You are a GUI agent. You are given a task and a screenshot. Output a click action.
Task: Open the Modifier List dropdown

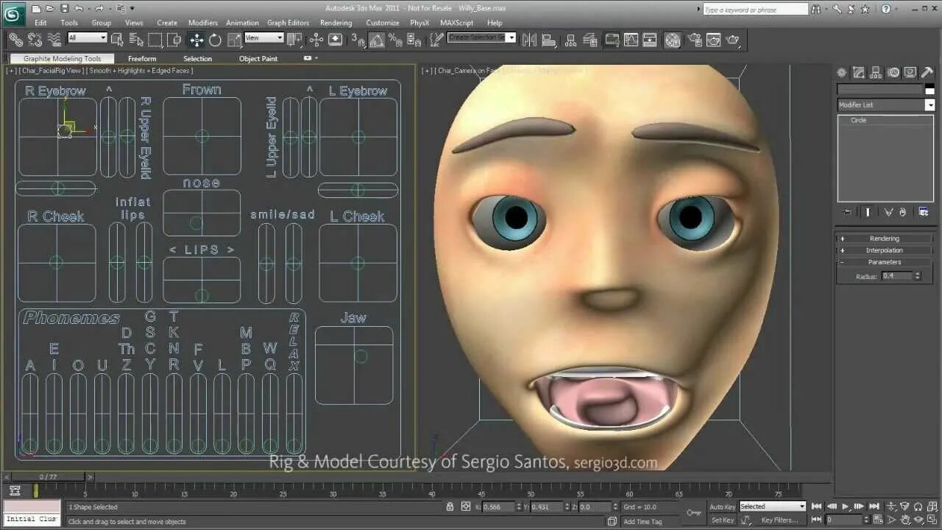[x=886, y=105]
